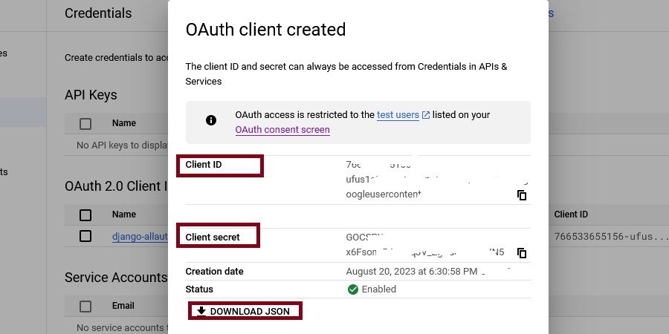Click the Client ID column header in the table
This screenshot has height=334, width=669.
tap(571, 215)
